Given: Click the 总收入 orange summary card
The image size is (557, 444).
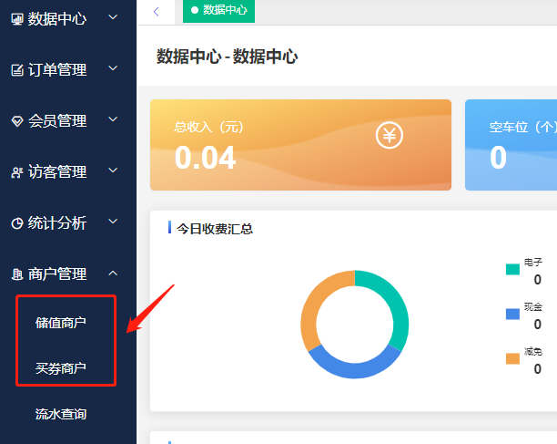Looking at the screenshot, I should pos(299,145).
